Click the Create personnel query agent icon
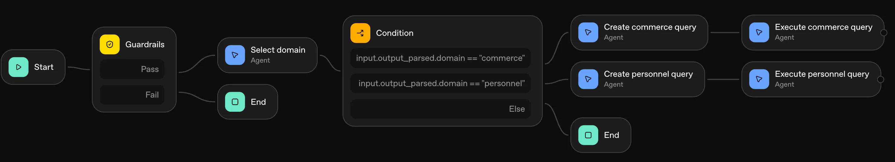Image resolution: width=895 pixels, height=162 pixels. [588, 79]
